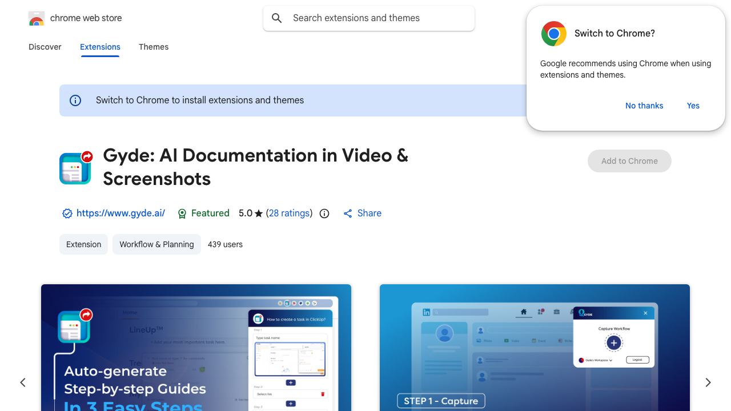Open the Extensions tab

click(100, 47)
